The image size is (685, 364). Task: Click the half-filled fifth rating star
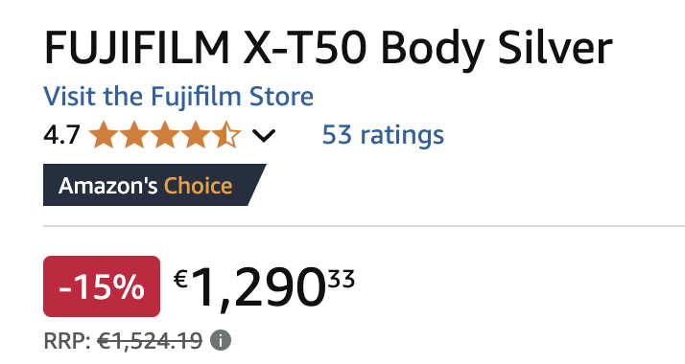(x=226, y=135)
